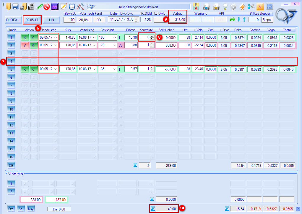
Task: Click the lightning bolt icon
Action: point(243,6)
